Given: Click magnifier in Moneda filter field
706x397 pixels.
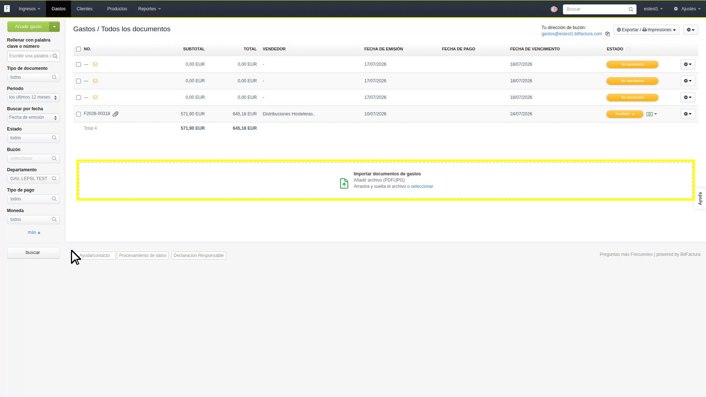Looking at the screenshot, I should tap(54, 219).
